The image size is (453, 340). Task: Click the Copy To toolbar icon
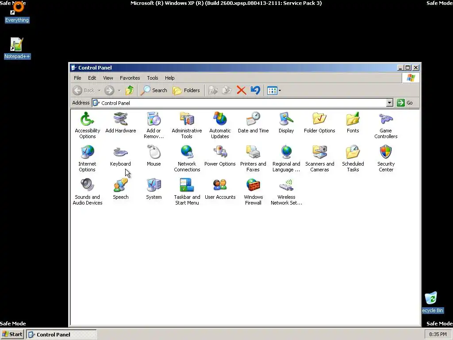click(227, 90)
